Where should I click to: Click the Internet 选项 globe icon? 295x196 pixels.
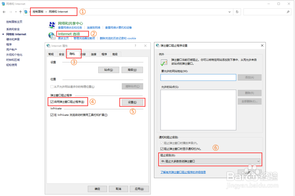click(x=52, y=36)
